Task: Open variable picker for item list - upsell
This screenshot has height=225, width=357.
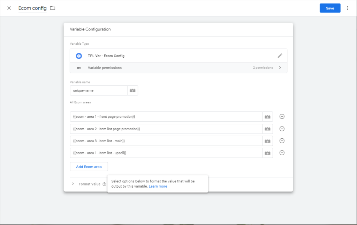Action: point(267,153)
